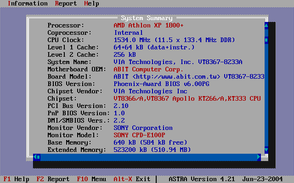Click F2 Report in status bar
Screen dimensions: 294x183
tap(53, 179)
